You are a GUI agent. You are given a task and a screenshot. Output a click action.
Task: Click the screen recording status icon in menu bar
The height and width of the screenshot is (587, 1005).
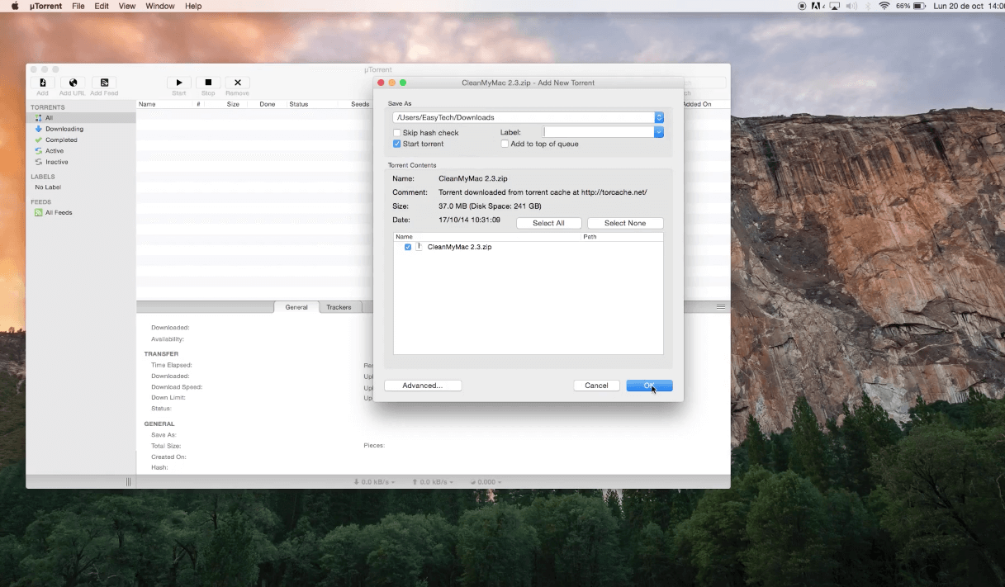click(802, 6)
